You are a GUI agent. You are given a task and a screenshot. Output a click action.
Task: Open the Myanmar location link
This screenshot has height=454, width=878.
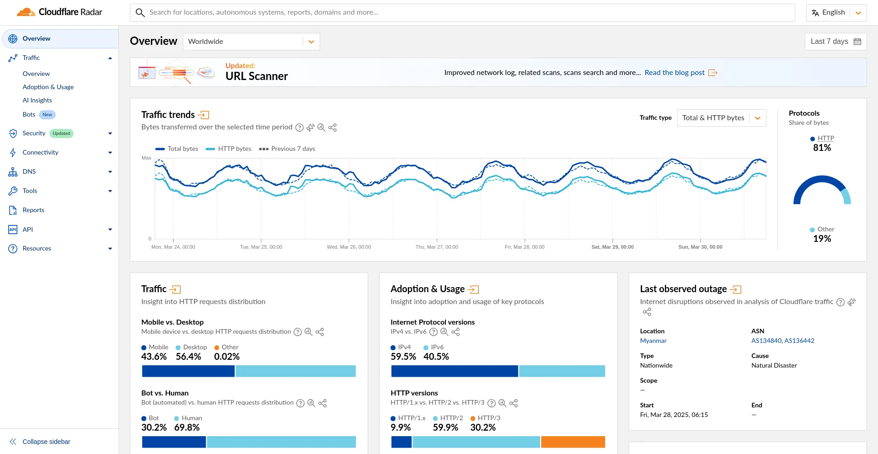pos(653,341)
